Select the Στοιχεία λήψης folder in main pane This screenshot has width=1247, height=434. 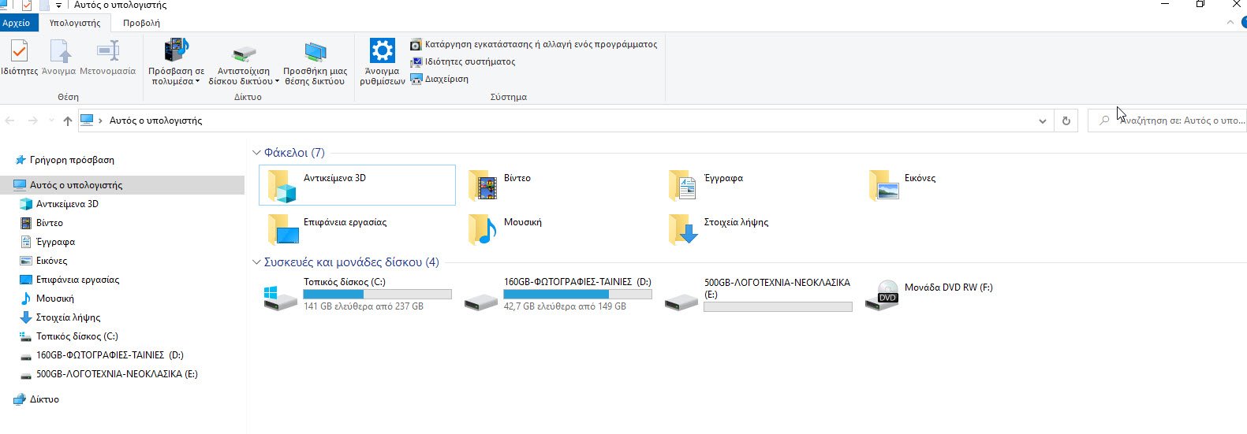click(x=758, y=229)
